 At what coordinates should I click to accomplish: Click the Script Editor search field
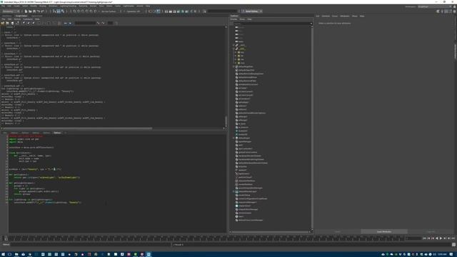(86, 23)
